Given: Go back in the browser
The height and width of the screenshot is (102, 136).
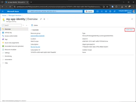Looking at the screenshot, I should pos(3,7).
